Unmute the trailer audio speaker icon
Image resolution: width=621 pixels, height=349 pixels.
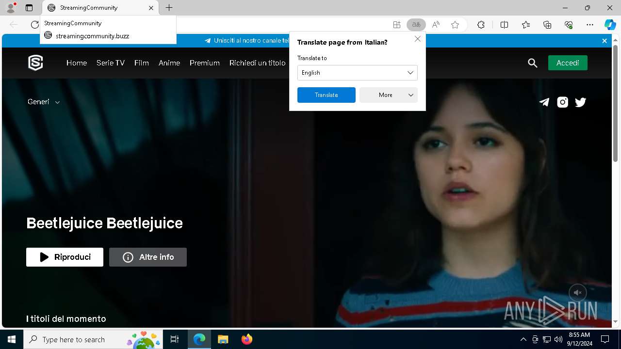coord(577,293)
